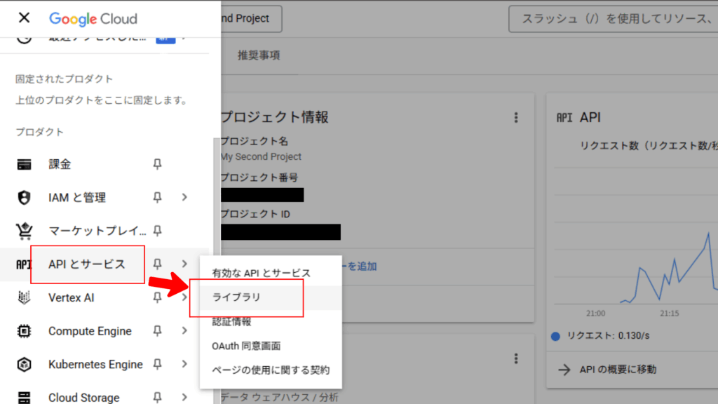This screenshot has width=718, height=404.
Task: Expand the Compute Engine submenu arrow
Action: [184, 331]
